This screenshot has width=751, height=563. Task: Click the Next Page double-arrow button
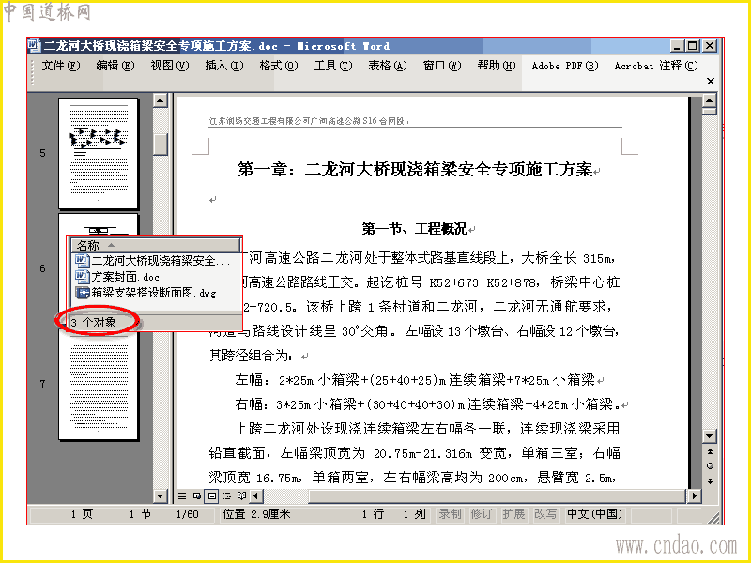pyautogui.click(x=710, y=480)
